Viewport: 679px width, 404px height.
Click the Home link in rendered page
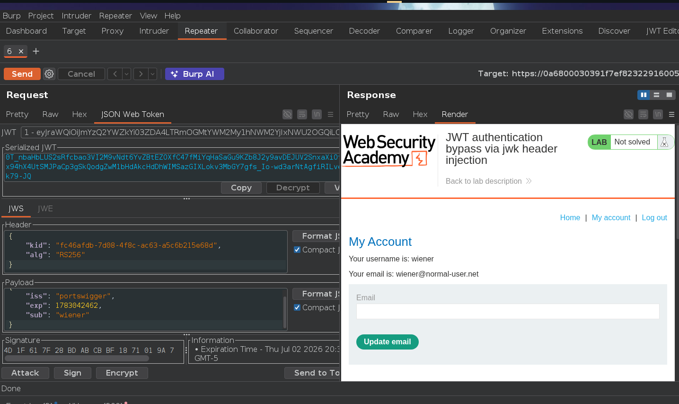(x=570, y=217)
